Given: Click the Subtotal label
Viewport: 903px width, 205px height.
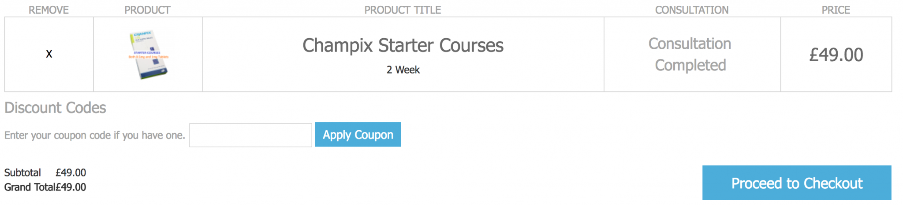Looking at the screenshot, I should (22, 173).
